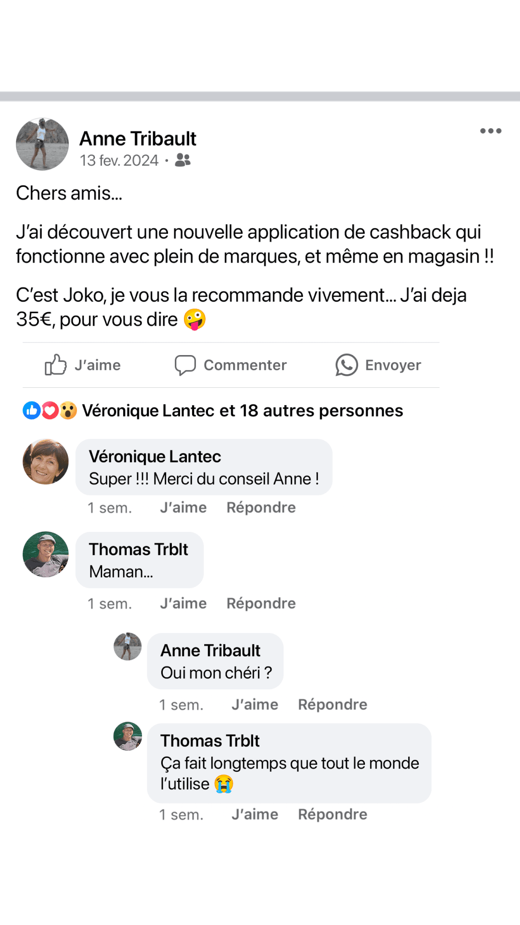This screenshot has width=520, height=925.
Task: Reply to Véronique Lantec's comment
Action: (261, 507)
